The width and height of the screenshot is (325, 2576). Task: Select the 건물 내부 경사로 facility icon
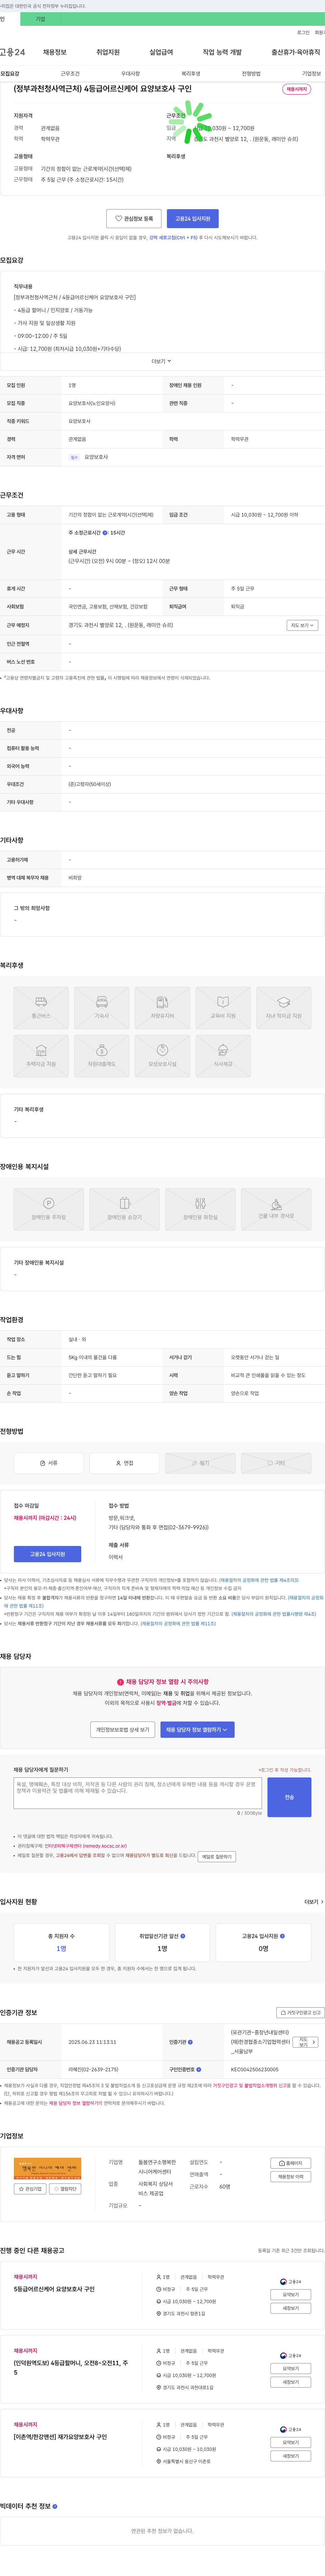coord(276,1209)
